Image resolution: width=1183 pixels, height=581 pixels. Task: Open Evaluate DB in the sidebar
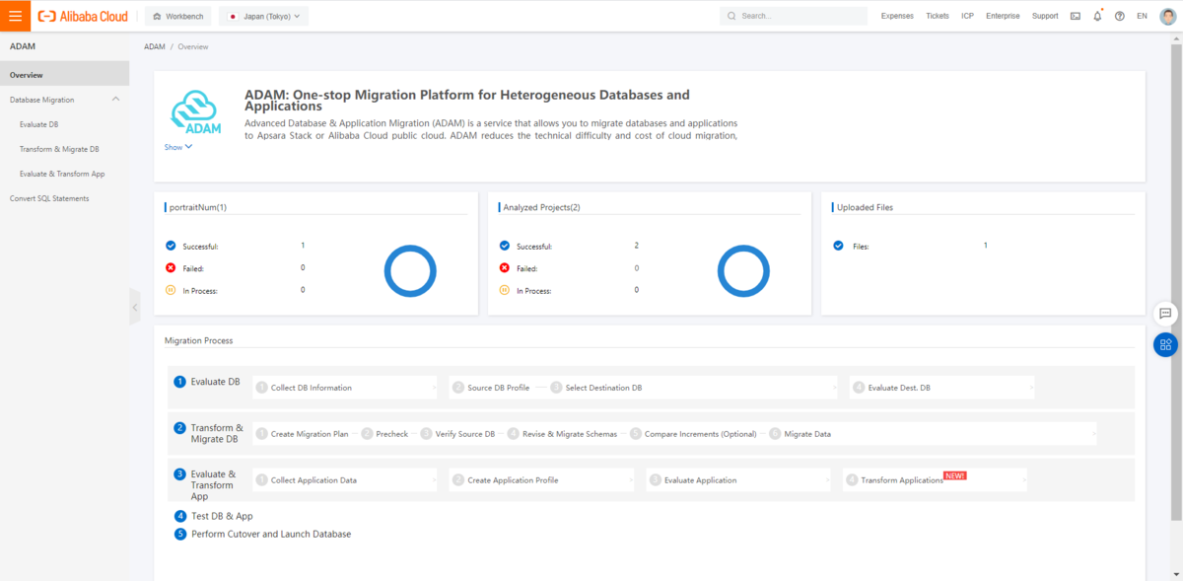38,124
